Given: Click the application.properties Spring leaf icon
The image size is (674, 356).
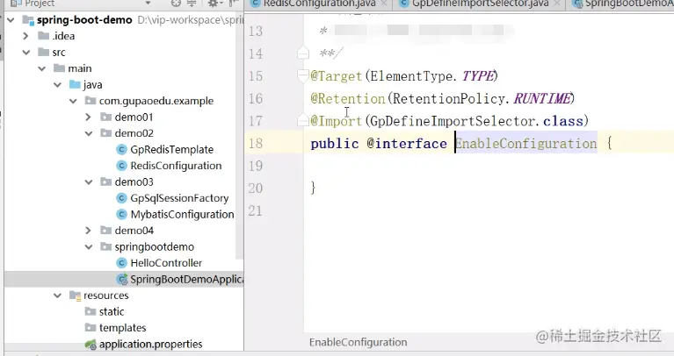Looking at the screenshot, I should click(91, 344).
